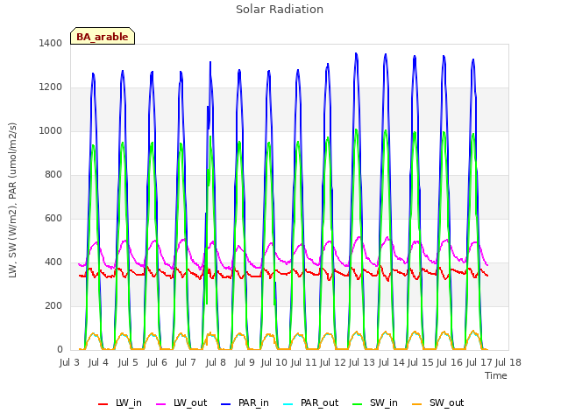Click the Jul 7 x-axis tick label

tap(186, 362)
